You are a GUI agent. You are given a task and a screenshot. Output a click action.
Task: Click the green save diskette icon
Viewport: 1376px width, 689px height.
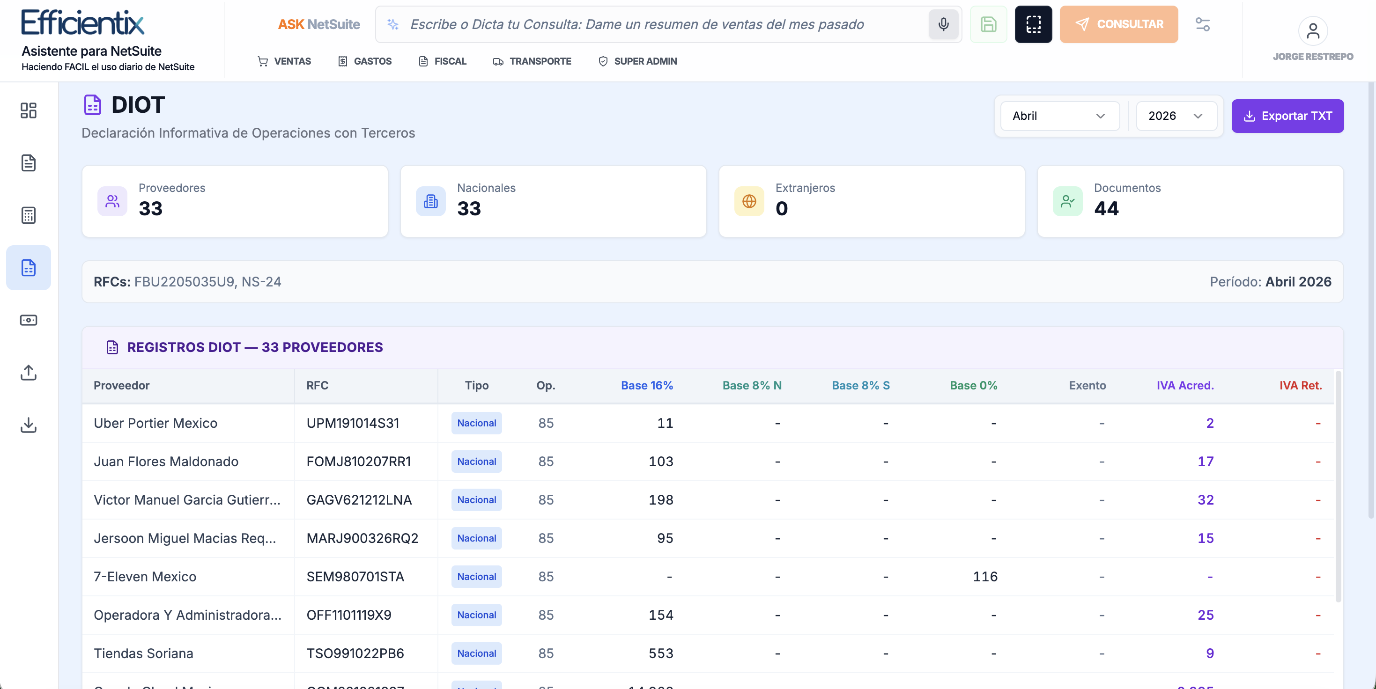coord(988,24)
